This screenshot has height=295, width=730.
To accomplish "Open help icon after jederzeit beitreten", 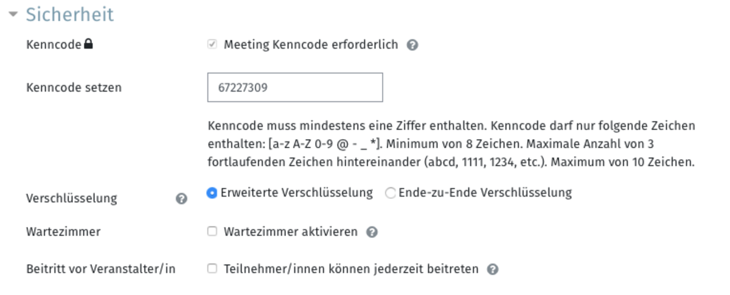I will [493, 269].
